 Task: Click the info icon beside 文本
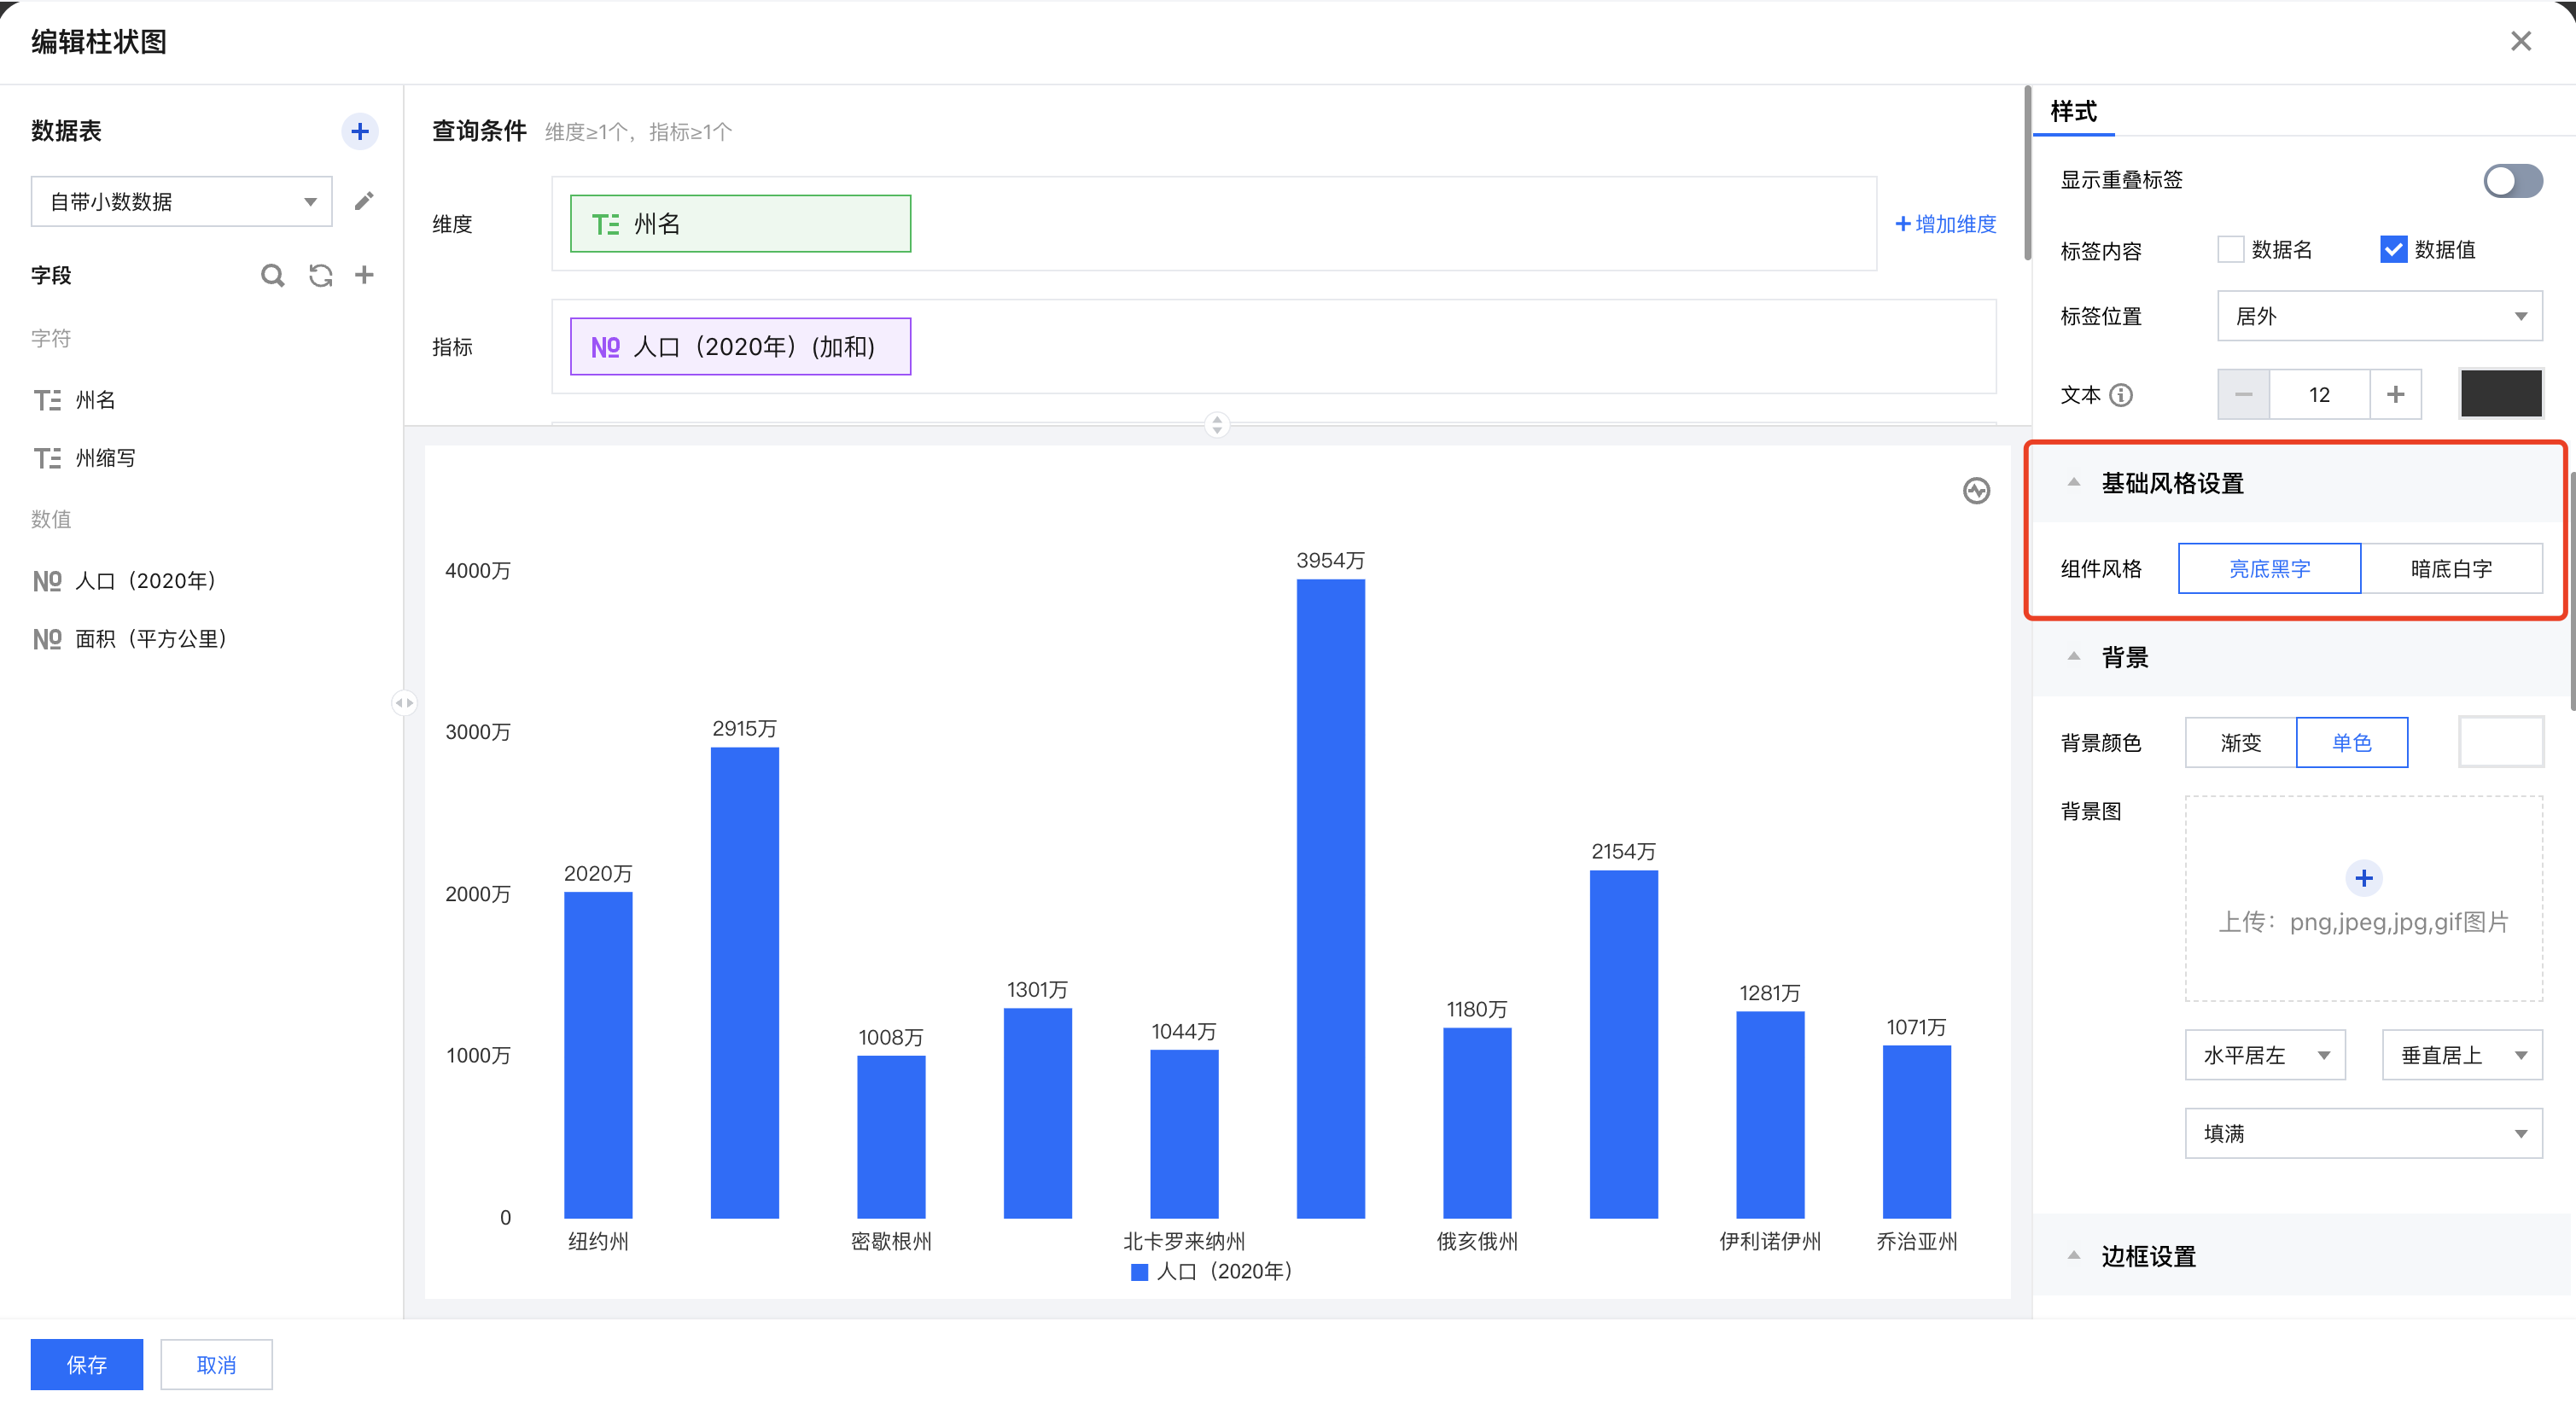[2121, 395]
